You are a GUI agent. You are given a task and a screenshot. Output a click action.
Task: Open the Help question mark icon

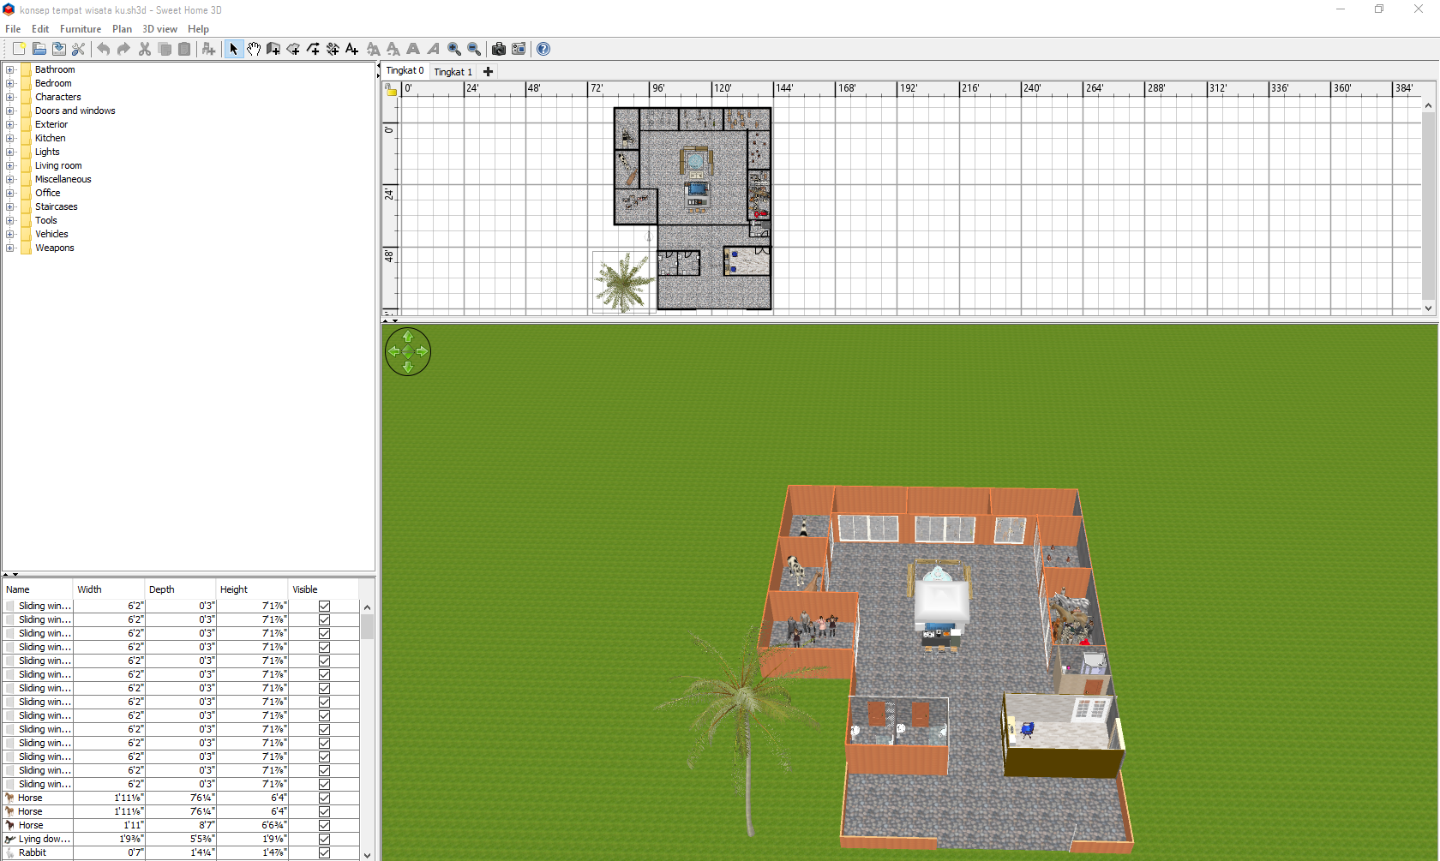(543, 49)
